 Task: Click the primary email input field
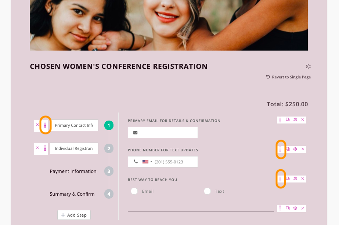pyautogui.click(x=167, y=133)
